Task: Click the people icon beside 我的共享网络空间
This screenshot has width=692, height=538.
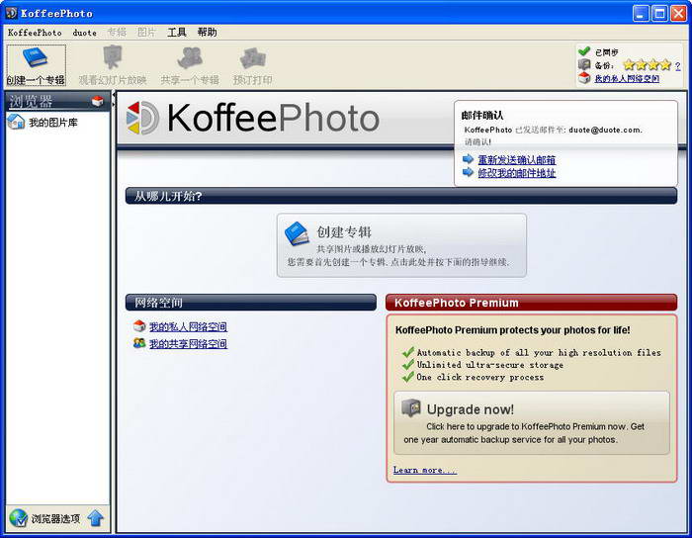Action: pyautogui.click(x=139, y=343)
